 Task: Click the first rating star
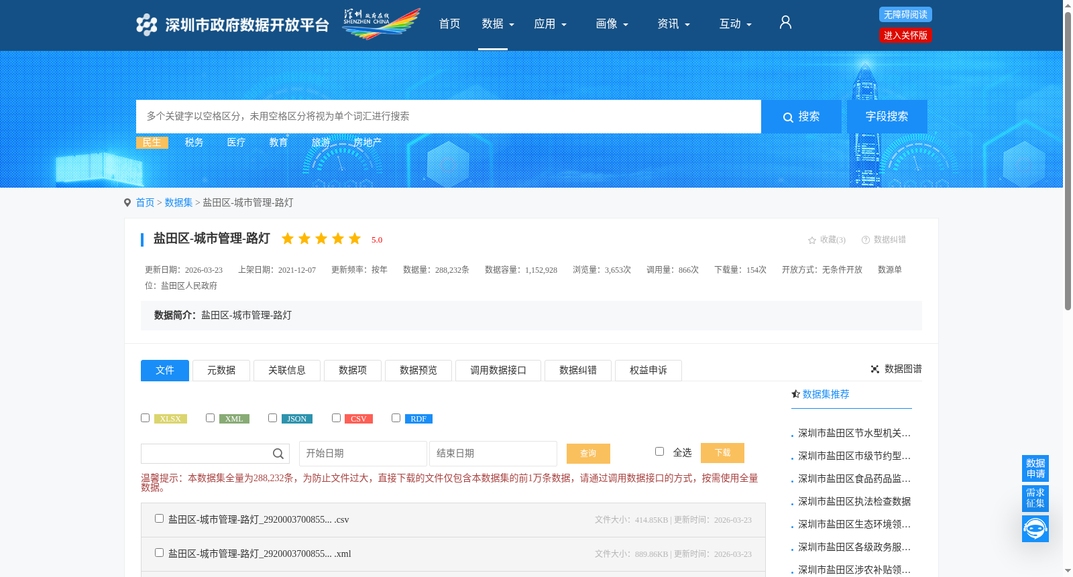[x=288, y=239]
